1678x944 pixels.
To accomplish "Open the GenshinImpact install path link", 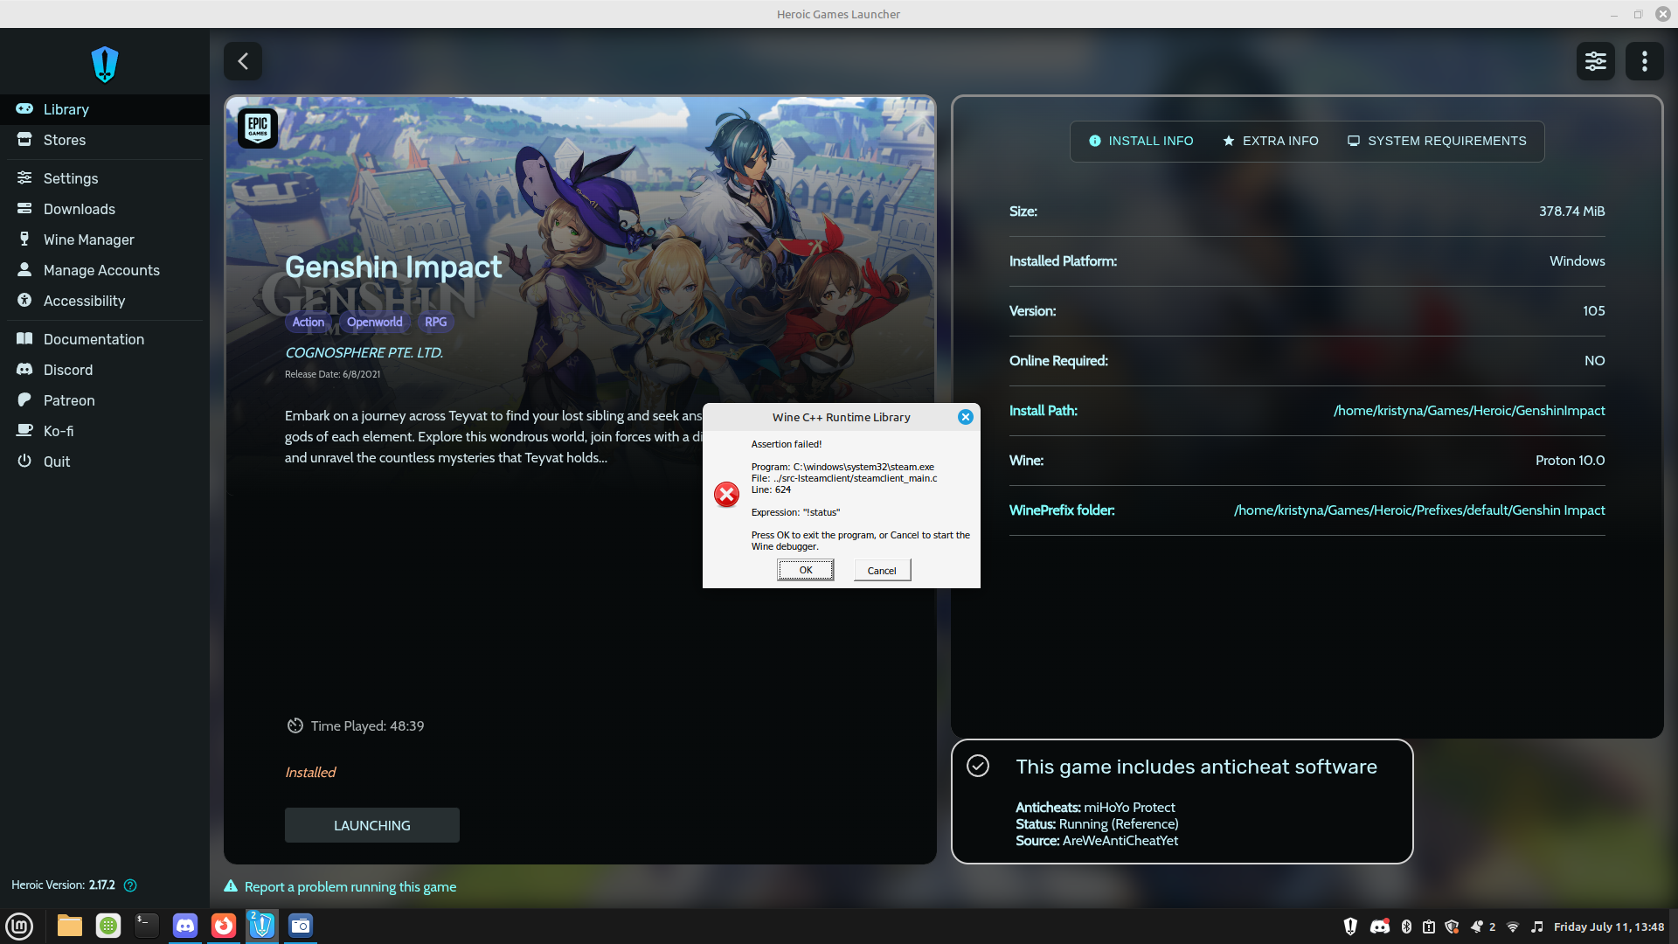I will [x=1469, y=411].
